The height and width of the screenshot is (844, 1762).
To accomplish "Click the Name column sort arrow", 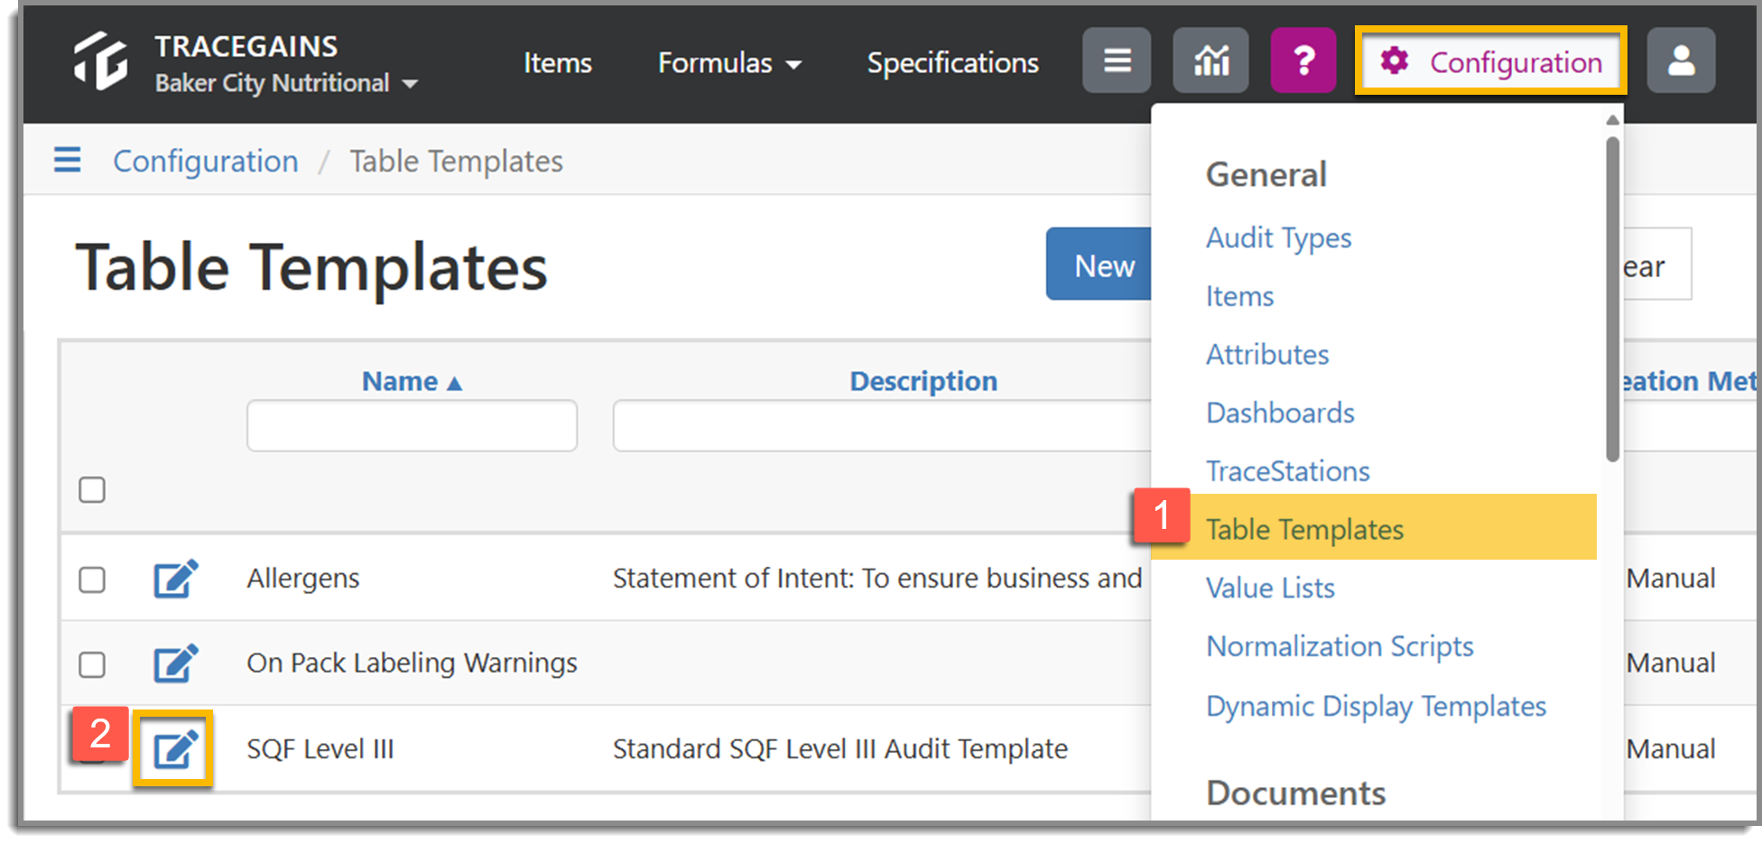I will pos(455,384).
